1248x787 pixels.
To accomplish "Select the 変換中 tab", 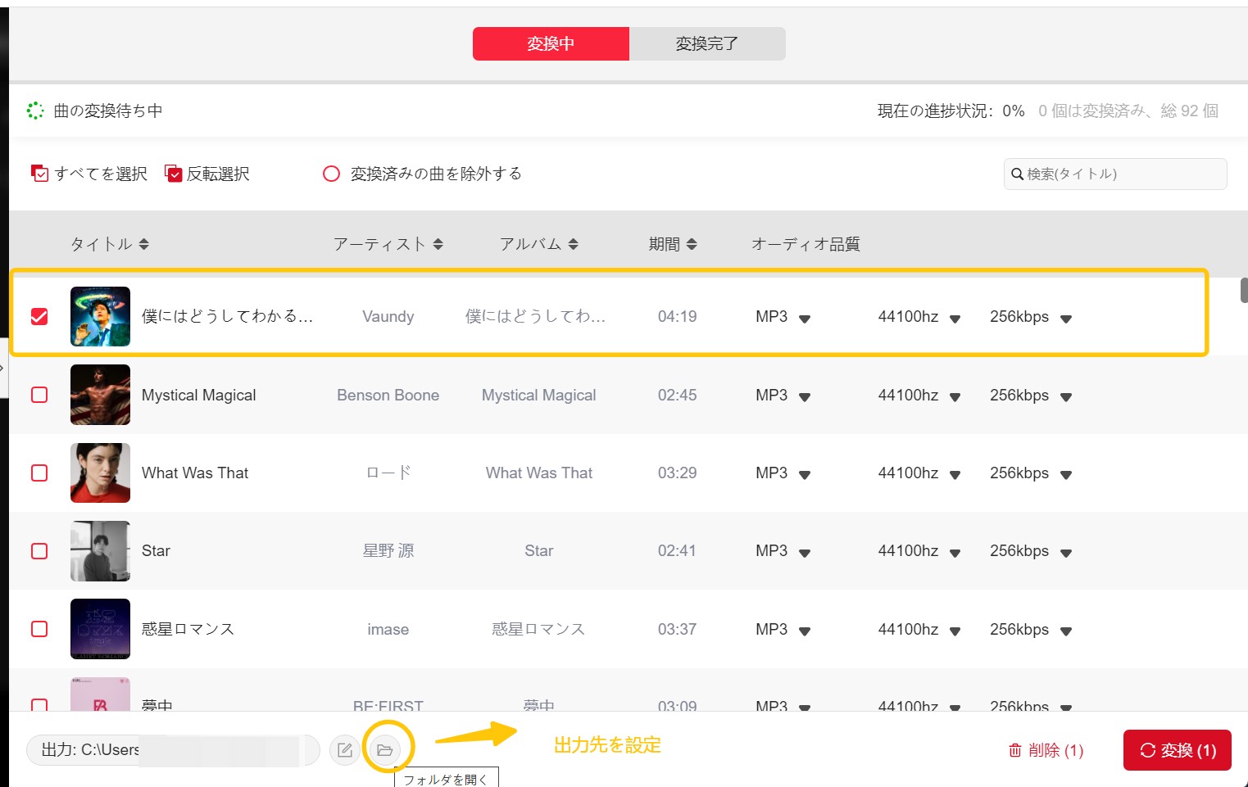I will (x=551, y=43).
